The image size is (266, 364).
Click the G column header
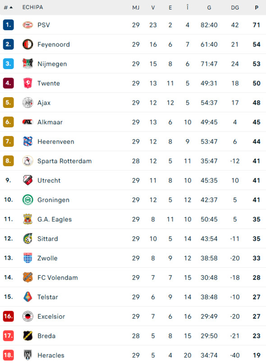(x=209, y=7)
